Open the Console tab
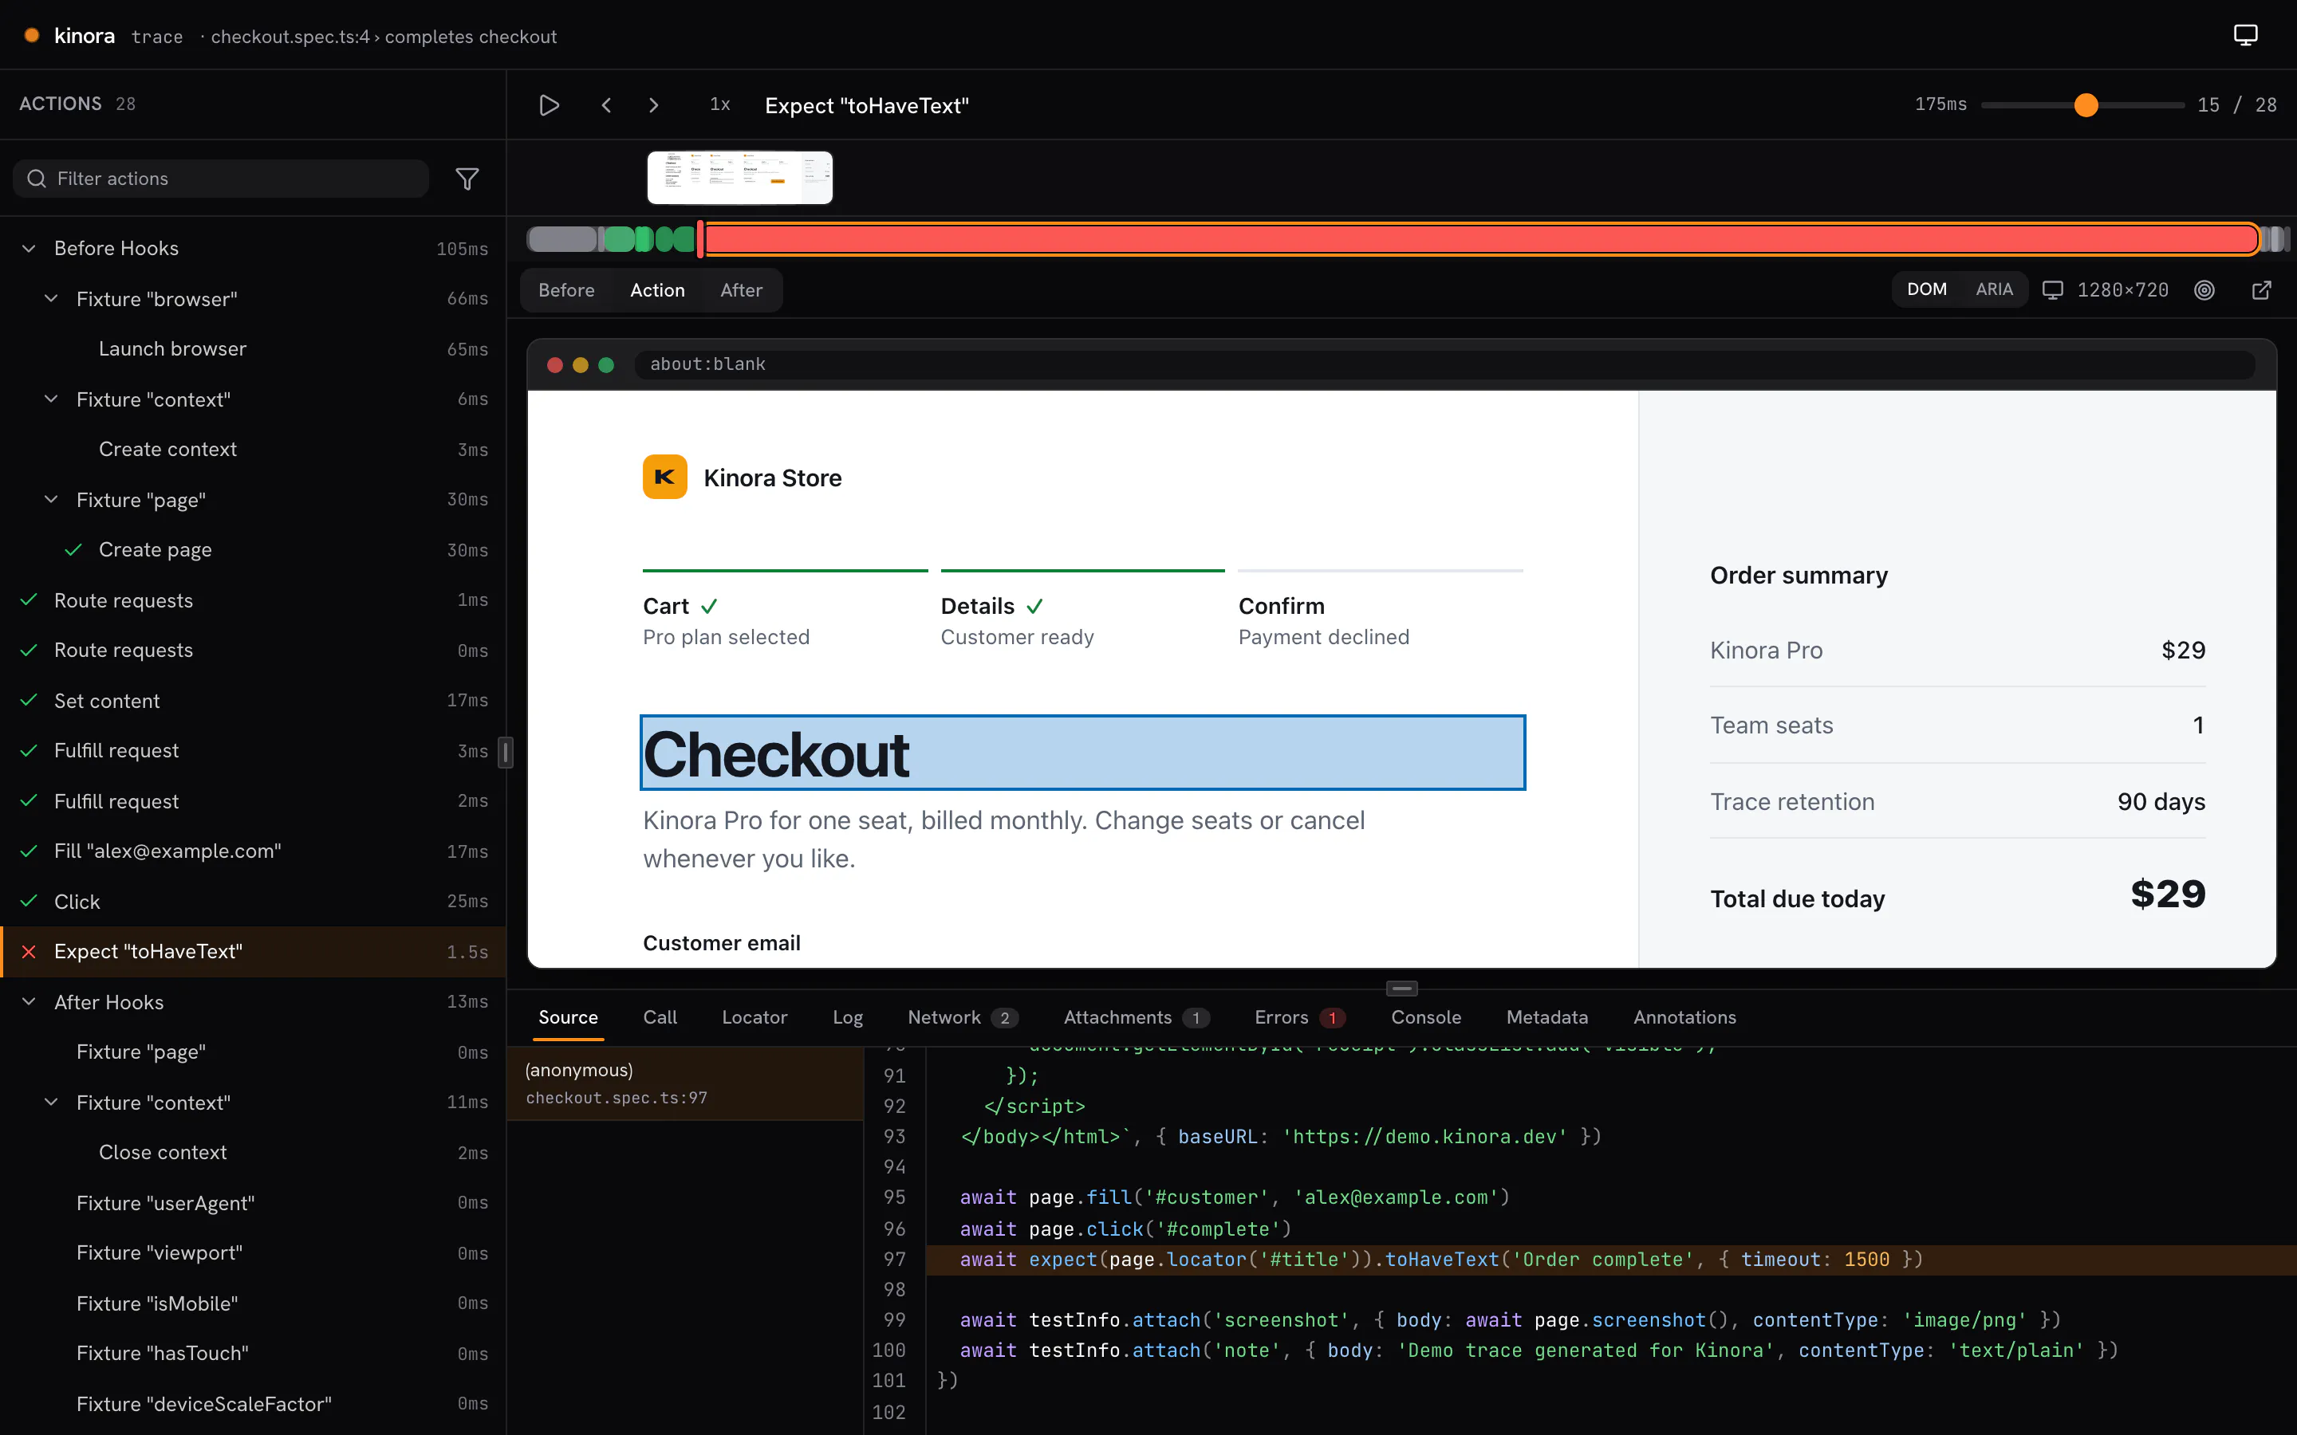The height and width of the screenshot is (1435, 2297). click(1426, 1017)
